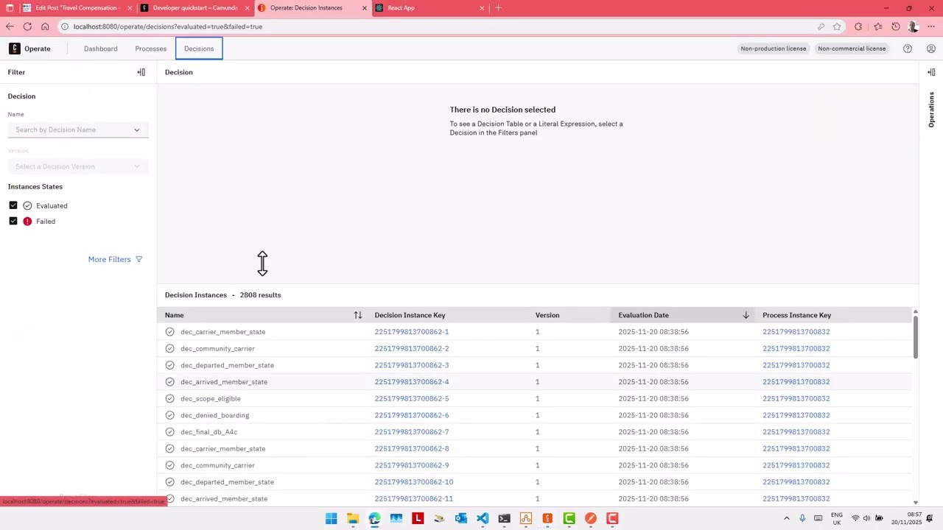Open the Decision Version dropdown
The height and width of the screenshot is (530, 943).
[78, 166]
